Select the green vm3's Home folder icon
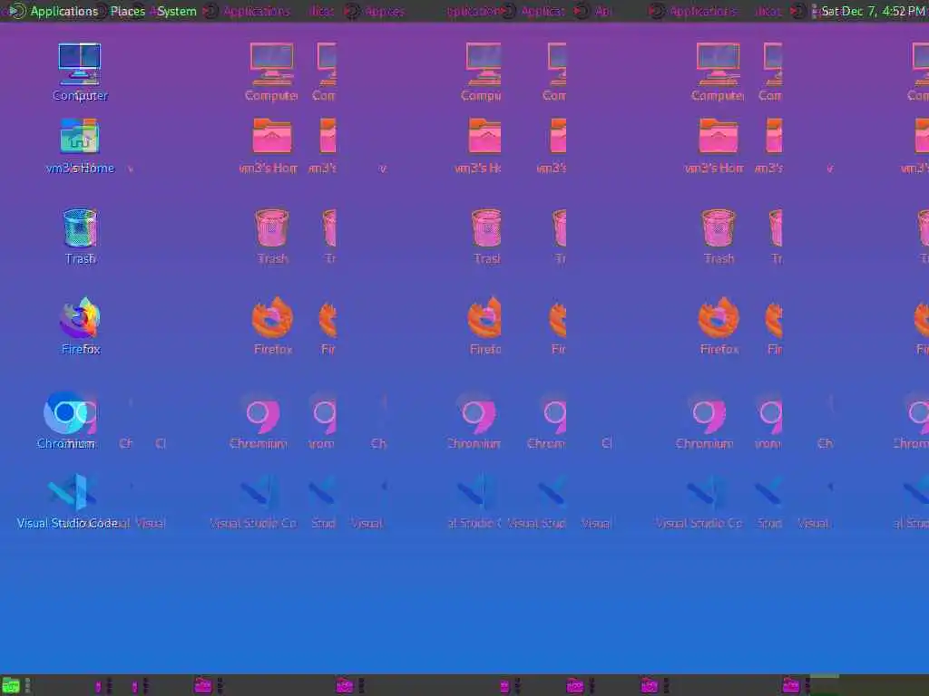Screen dimensions: 929x696 80,136
